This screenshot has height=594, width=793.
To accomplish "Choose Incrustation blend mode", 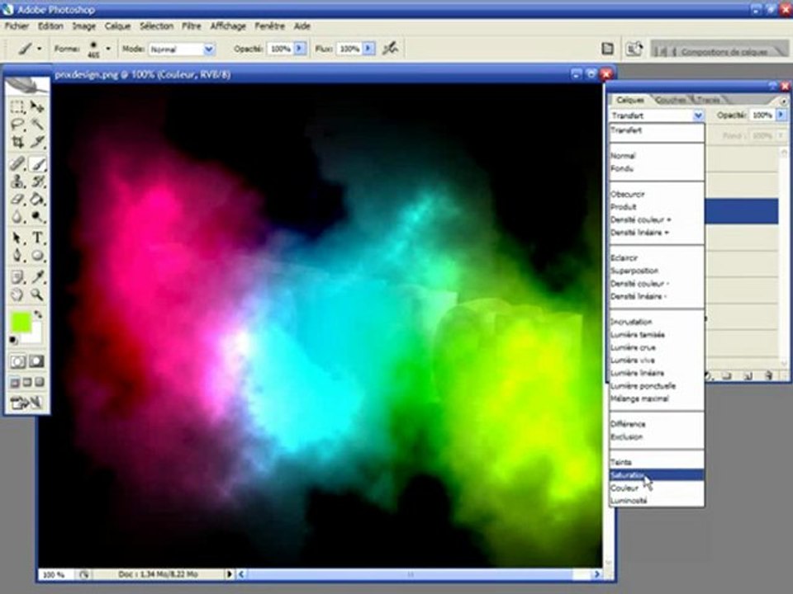I will point(630,322).
